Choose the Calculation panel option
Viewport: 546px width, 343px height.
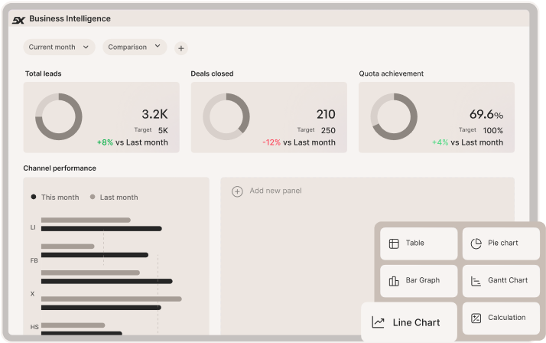click(x=501, y=318)
